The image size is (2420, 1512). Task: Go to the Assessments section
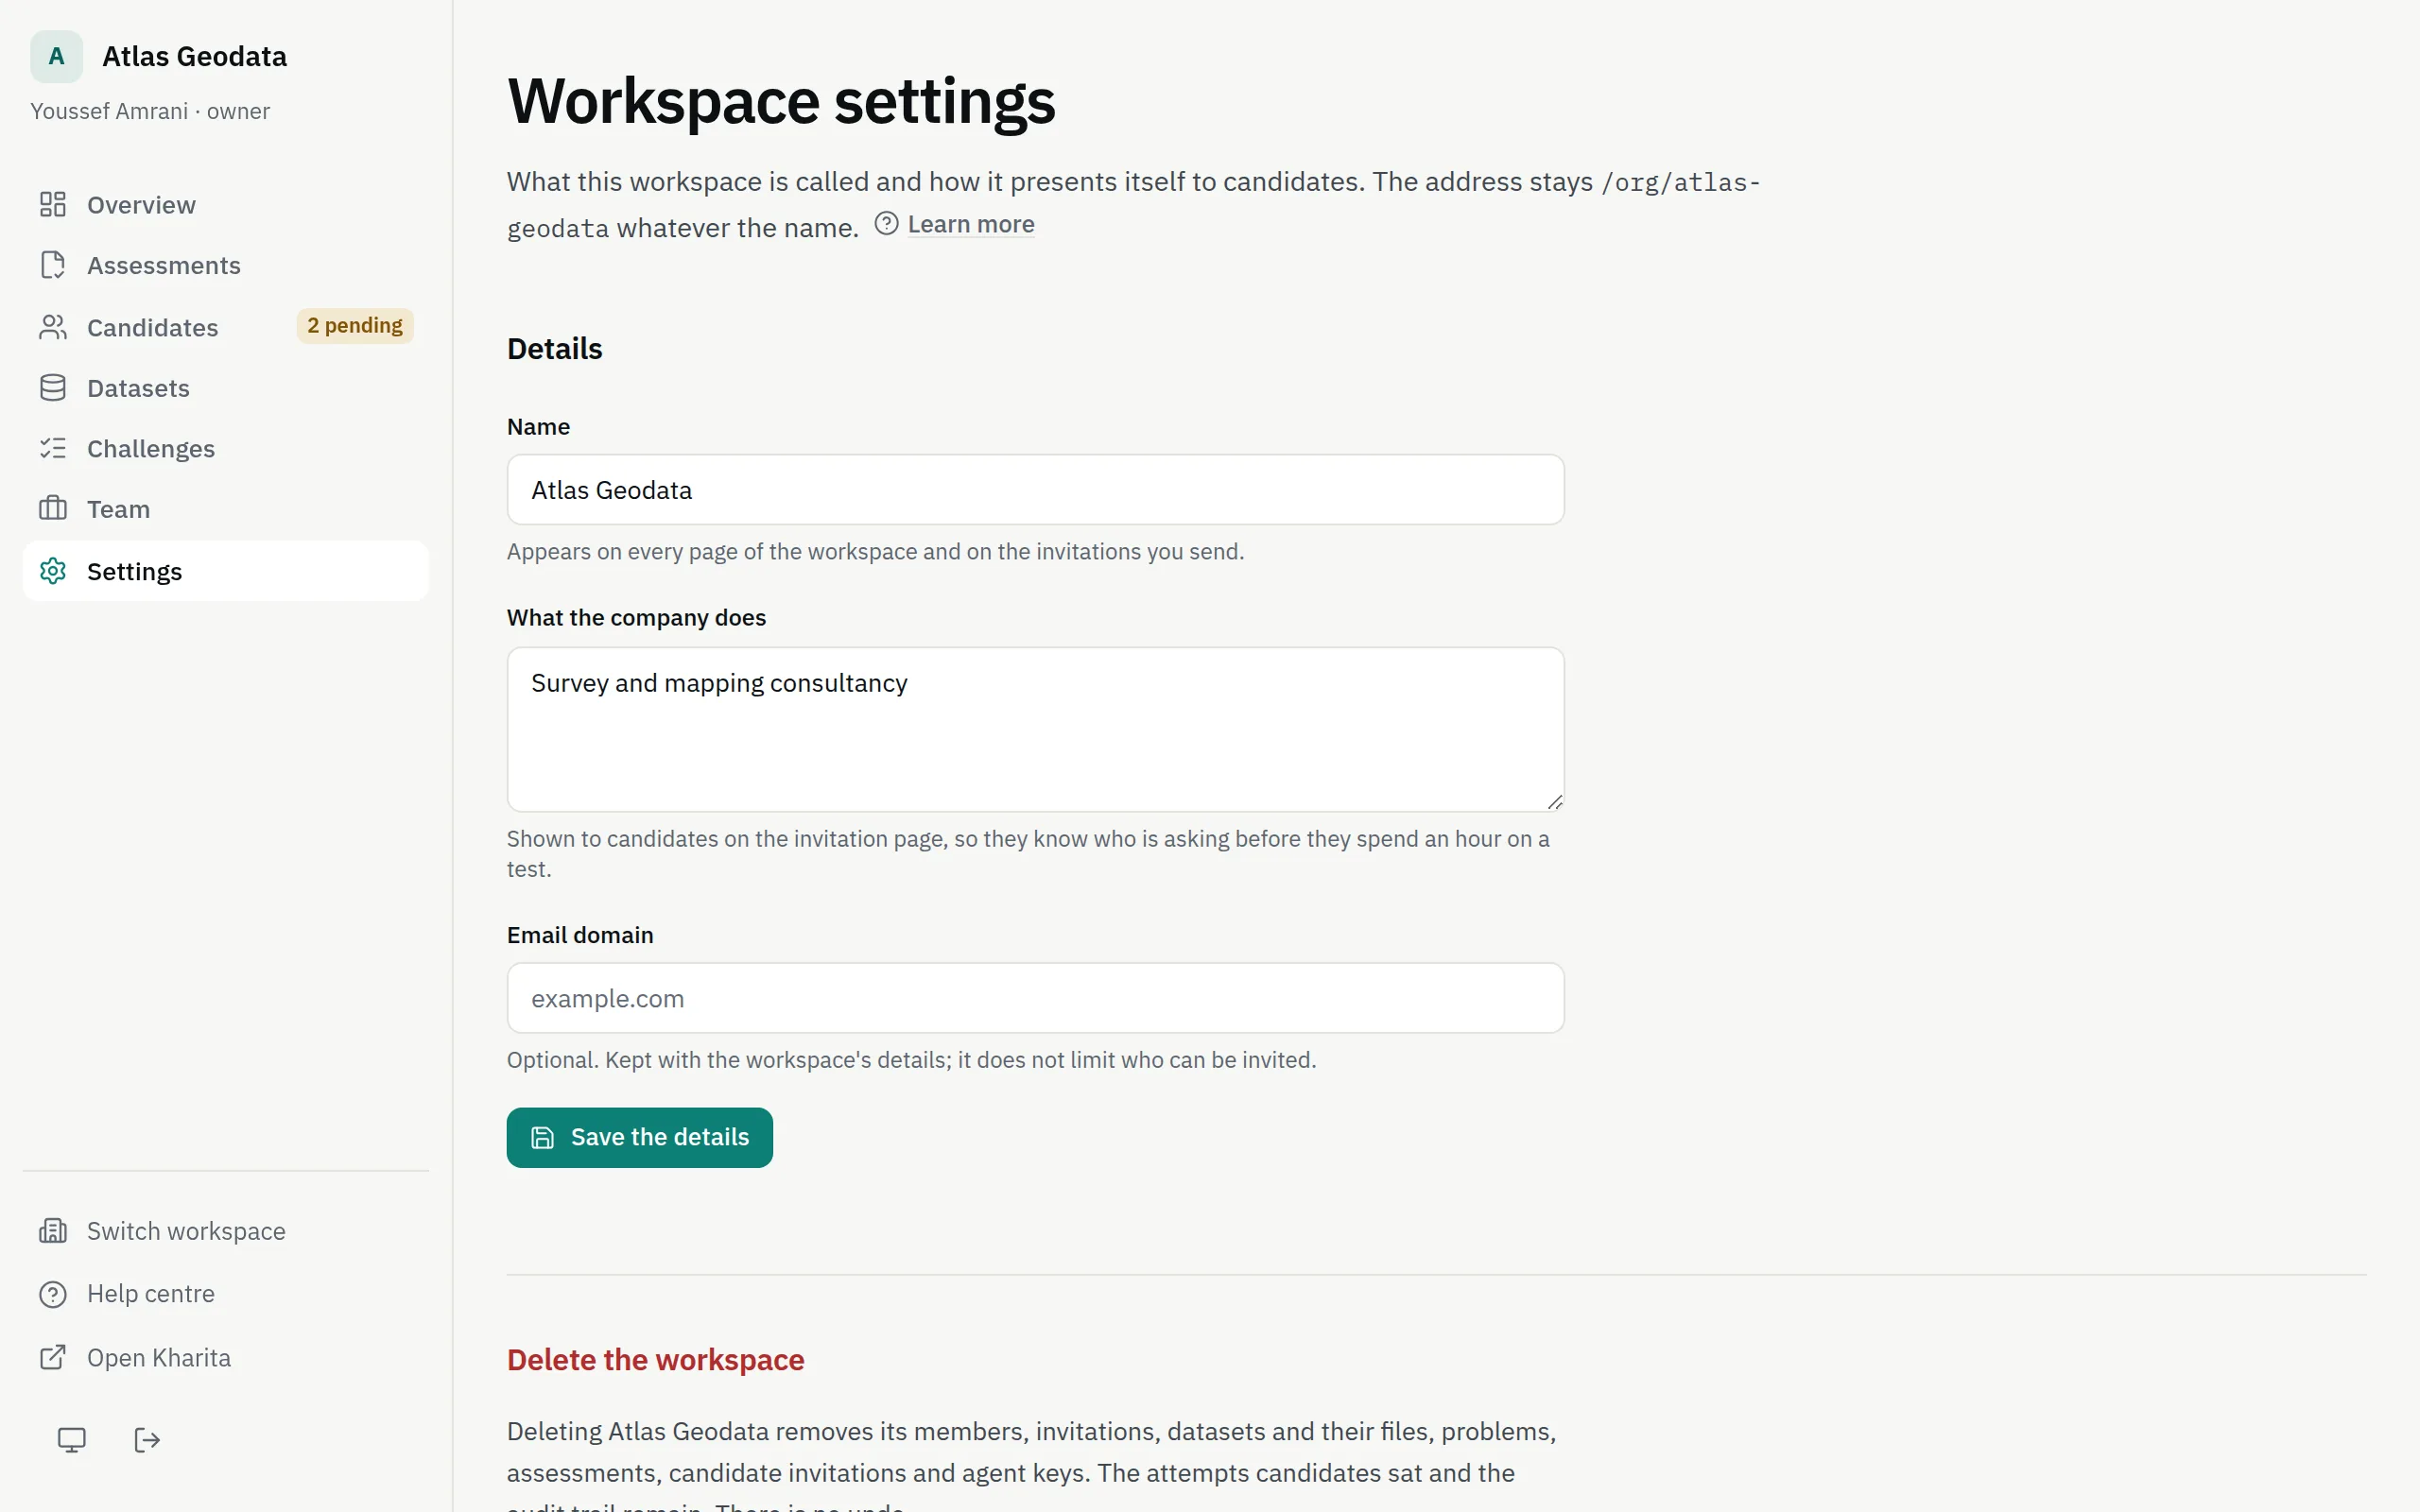click(x=226, y=265)
